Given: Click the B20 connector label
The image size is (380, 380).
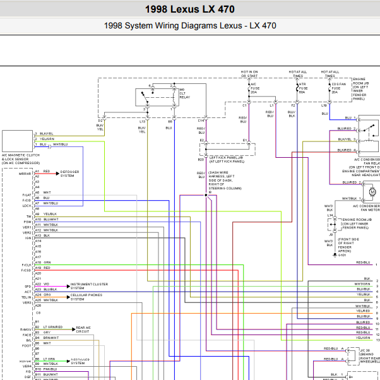Looking at the screenshot, I should pyautogui.click(x=201, y=160).
